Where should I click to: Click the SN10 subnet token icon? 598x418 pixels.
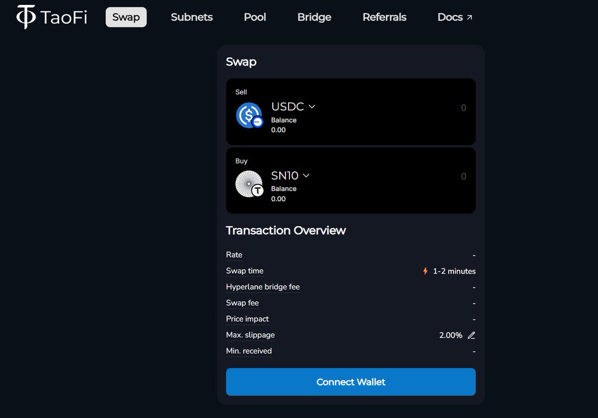click(x=249, y=184)
